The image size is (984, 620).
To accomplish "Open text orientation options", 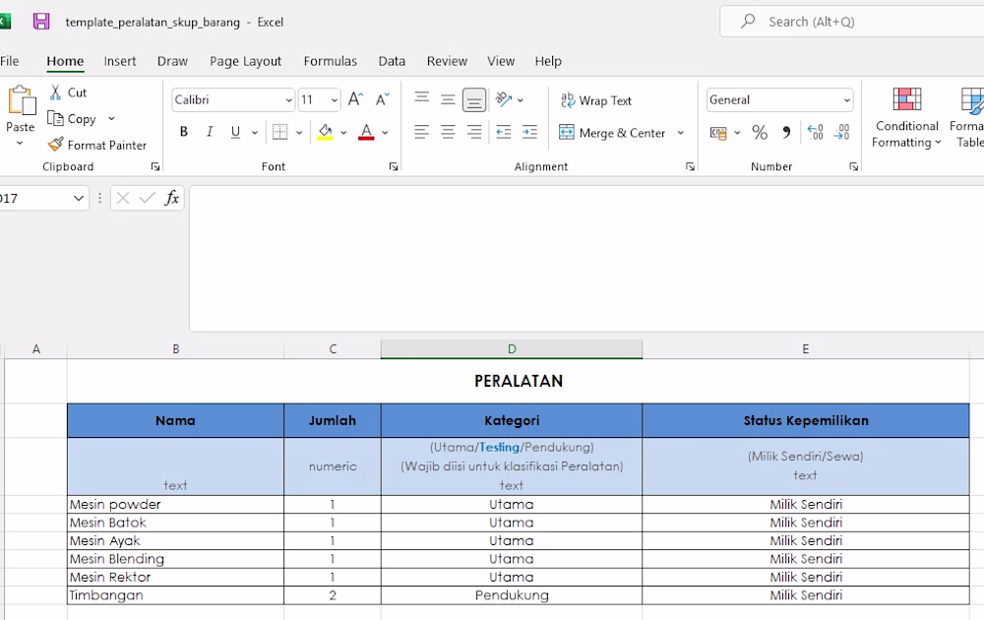I will pos(509,99).
